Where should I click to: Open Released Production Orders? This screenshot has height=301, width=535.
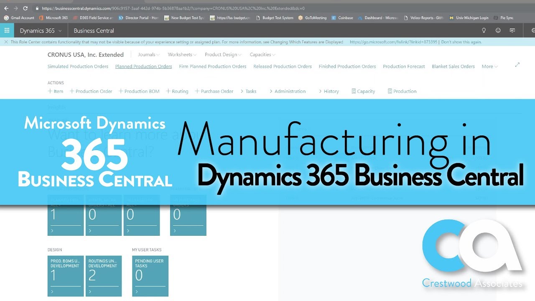tap(283, 66)
